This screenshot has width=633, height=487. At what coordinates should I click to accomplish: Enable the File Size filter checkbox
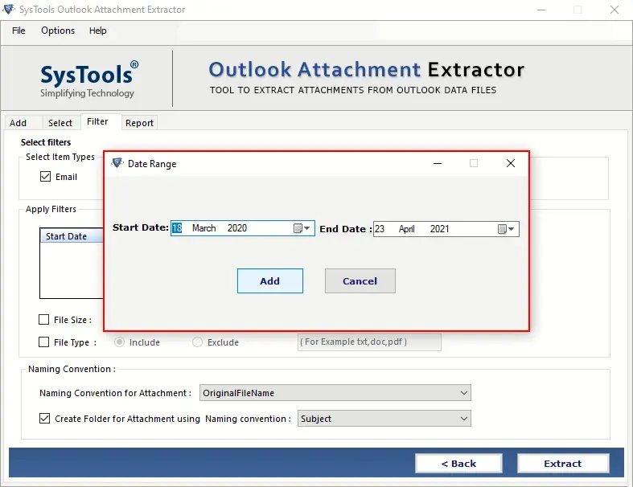43,320
